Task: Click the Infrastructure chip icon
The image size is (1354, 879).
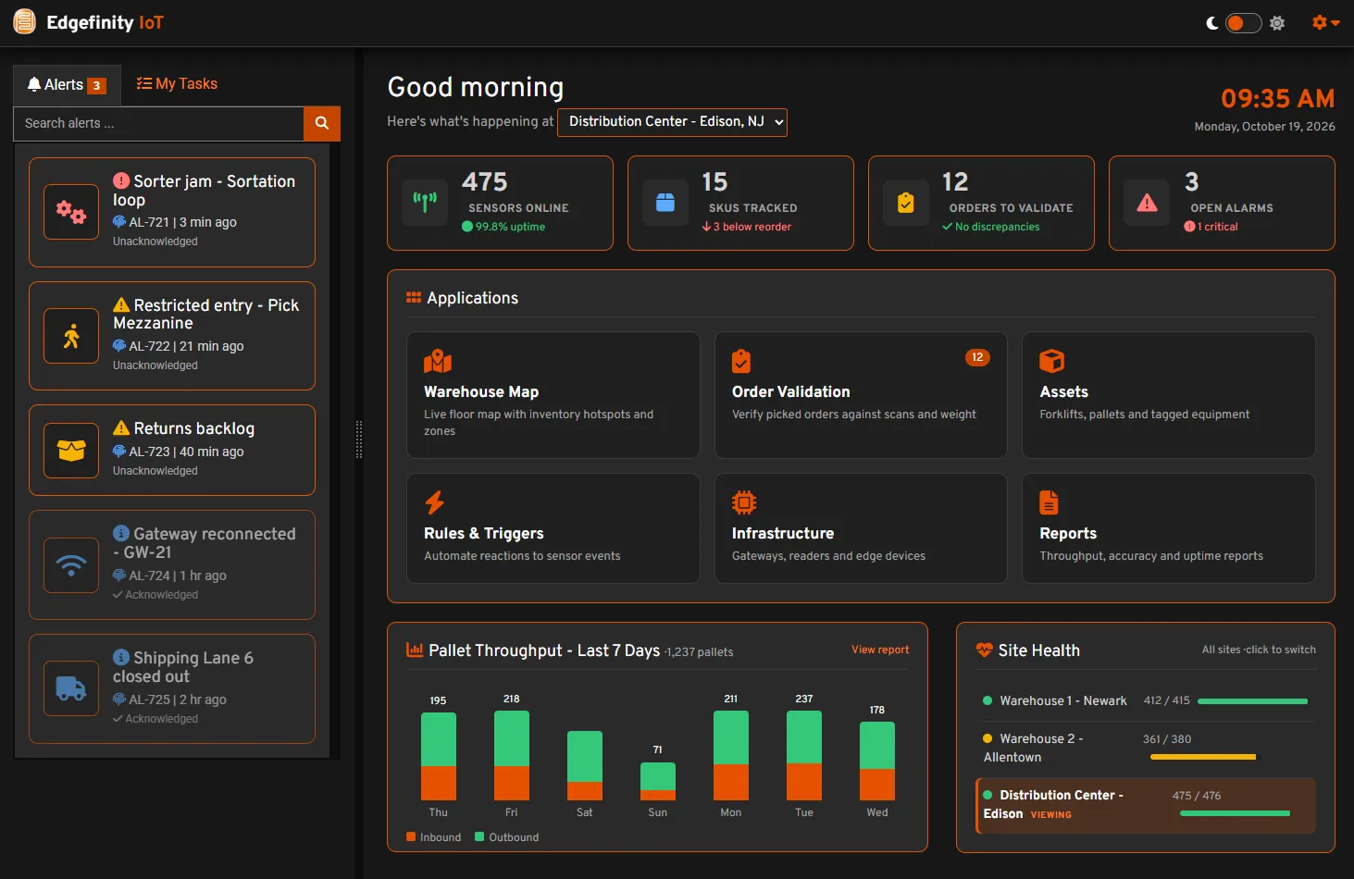Action: (x=744, y=502)
